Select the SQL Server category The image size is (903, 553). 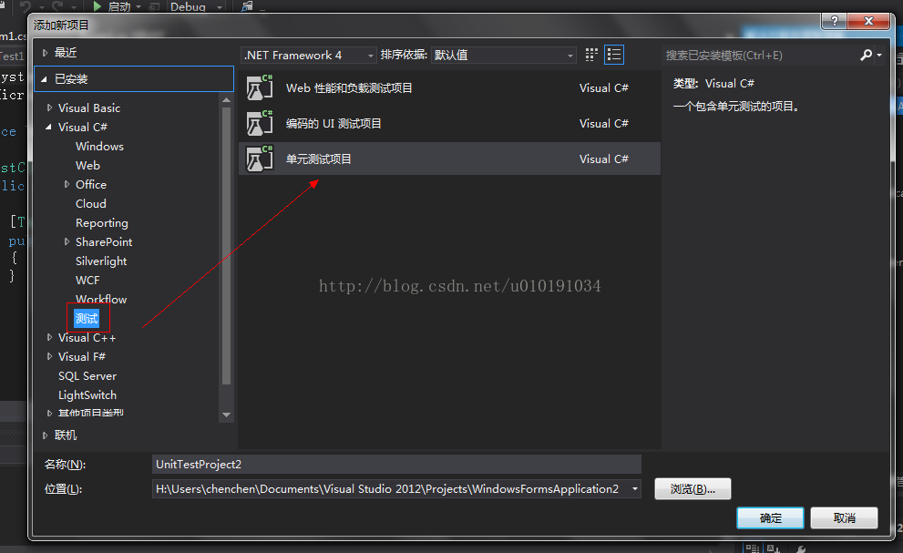[x=87, y=375]
